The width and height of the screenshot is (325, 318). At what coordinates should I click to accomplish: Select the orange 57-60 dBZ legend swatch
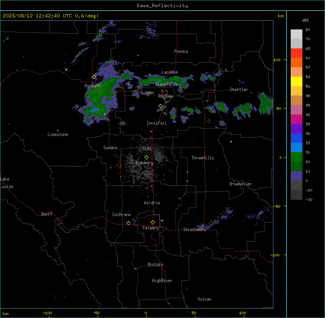point(296,62)
